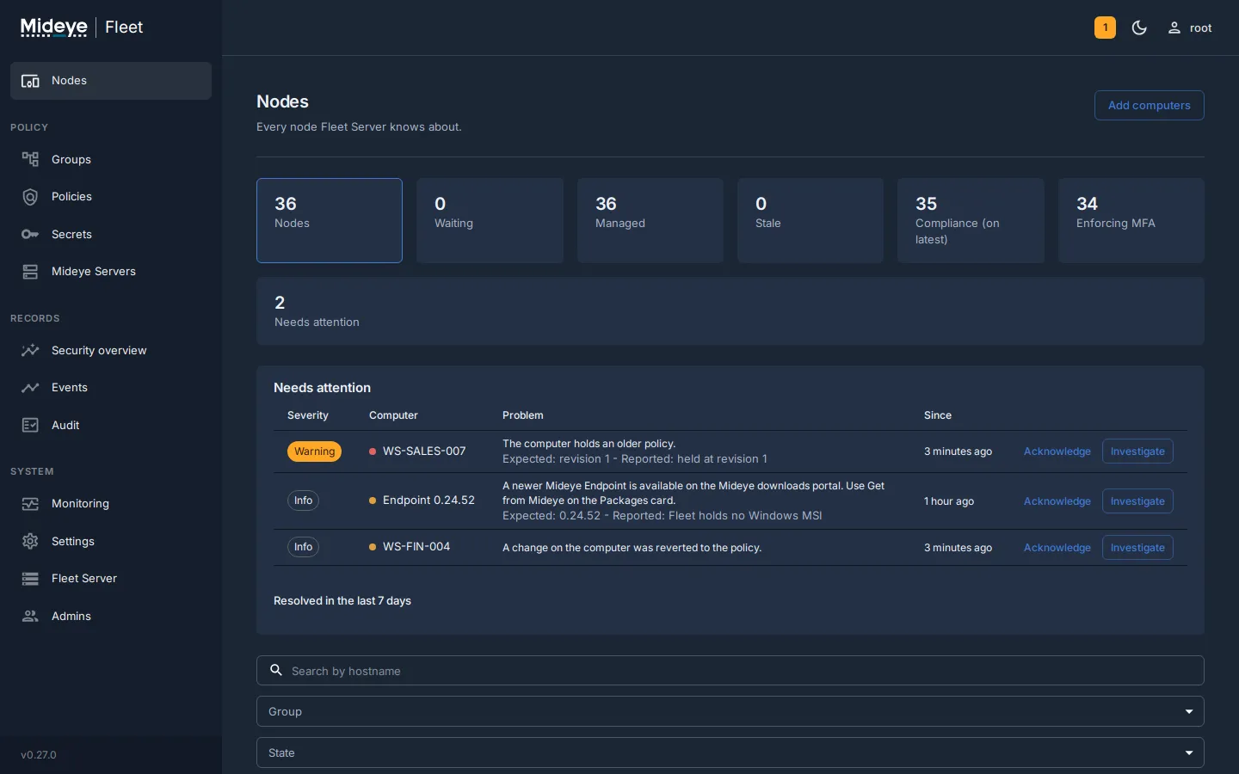Select the 36 Nodes summary card
The width and height of the screenshot is (1239, 774).
pos(330,220)
